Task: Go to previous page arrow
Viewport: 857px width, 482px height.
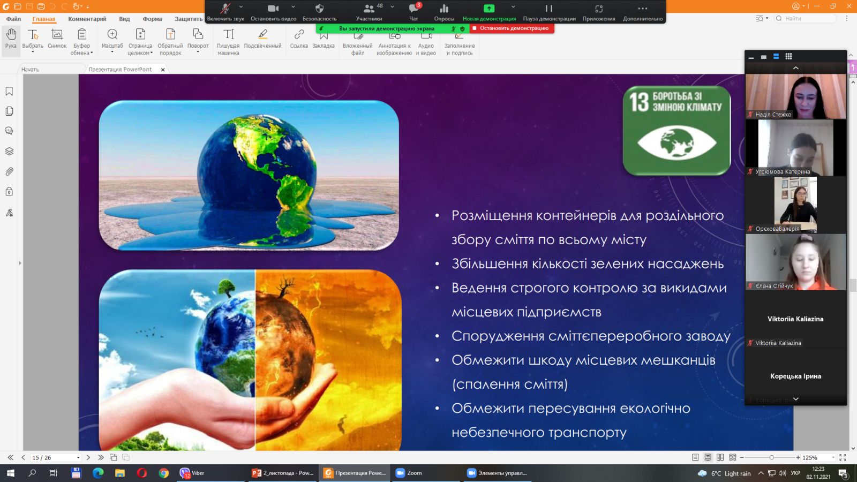Action: click(x=23, y=457)
